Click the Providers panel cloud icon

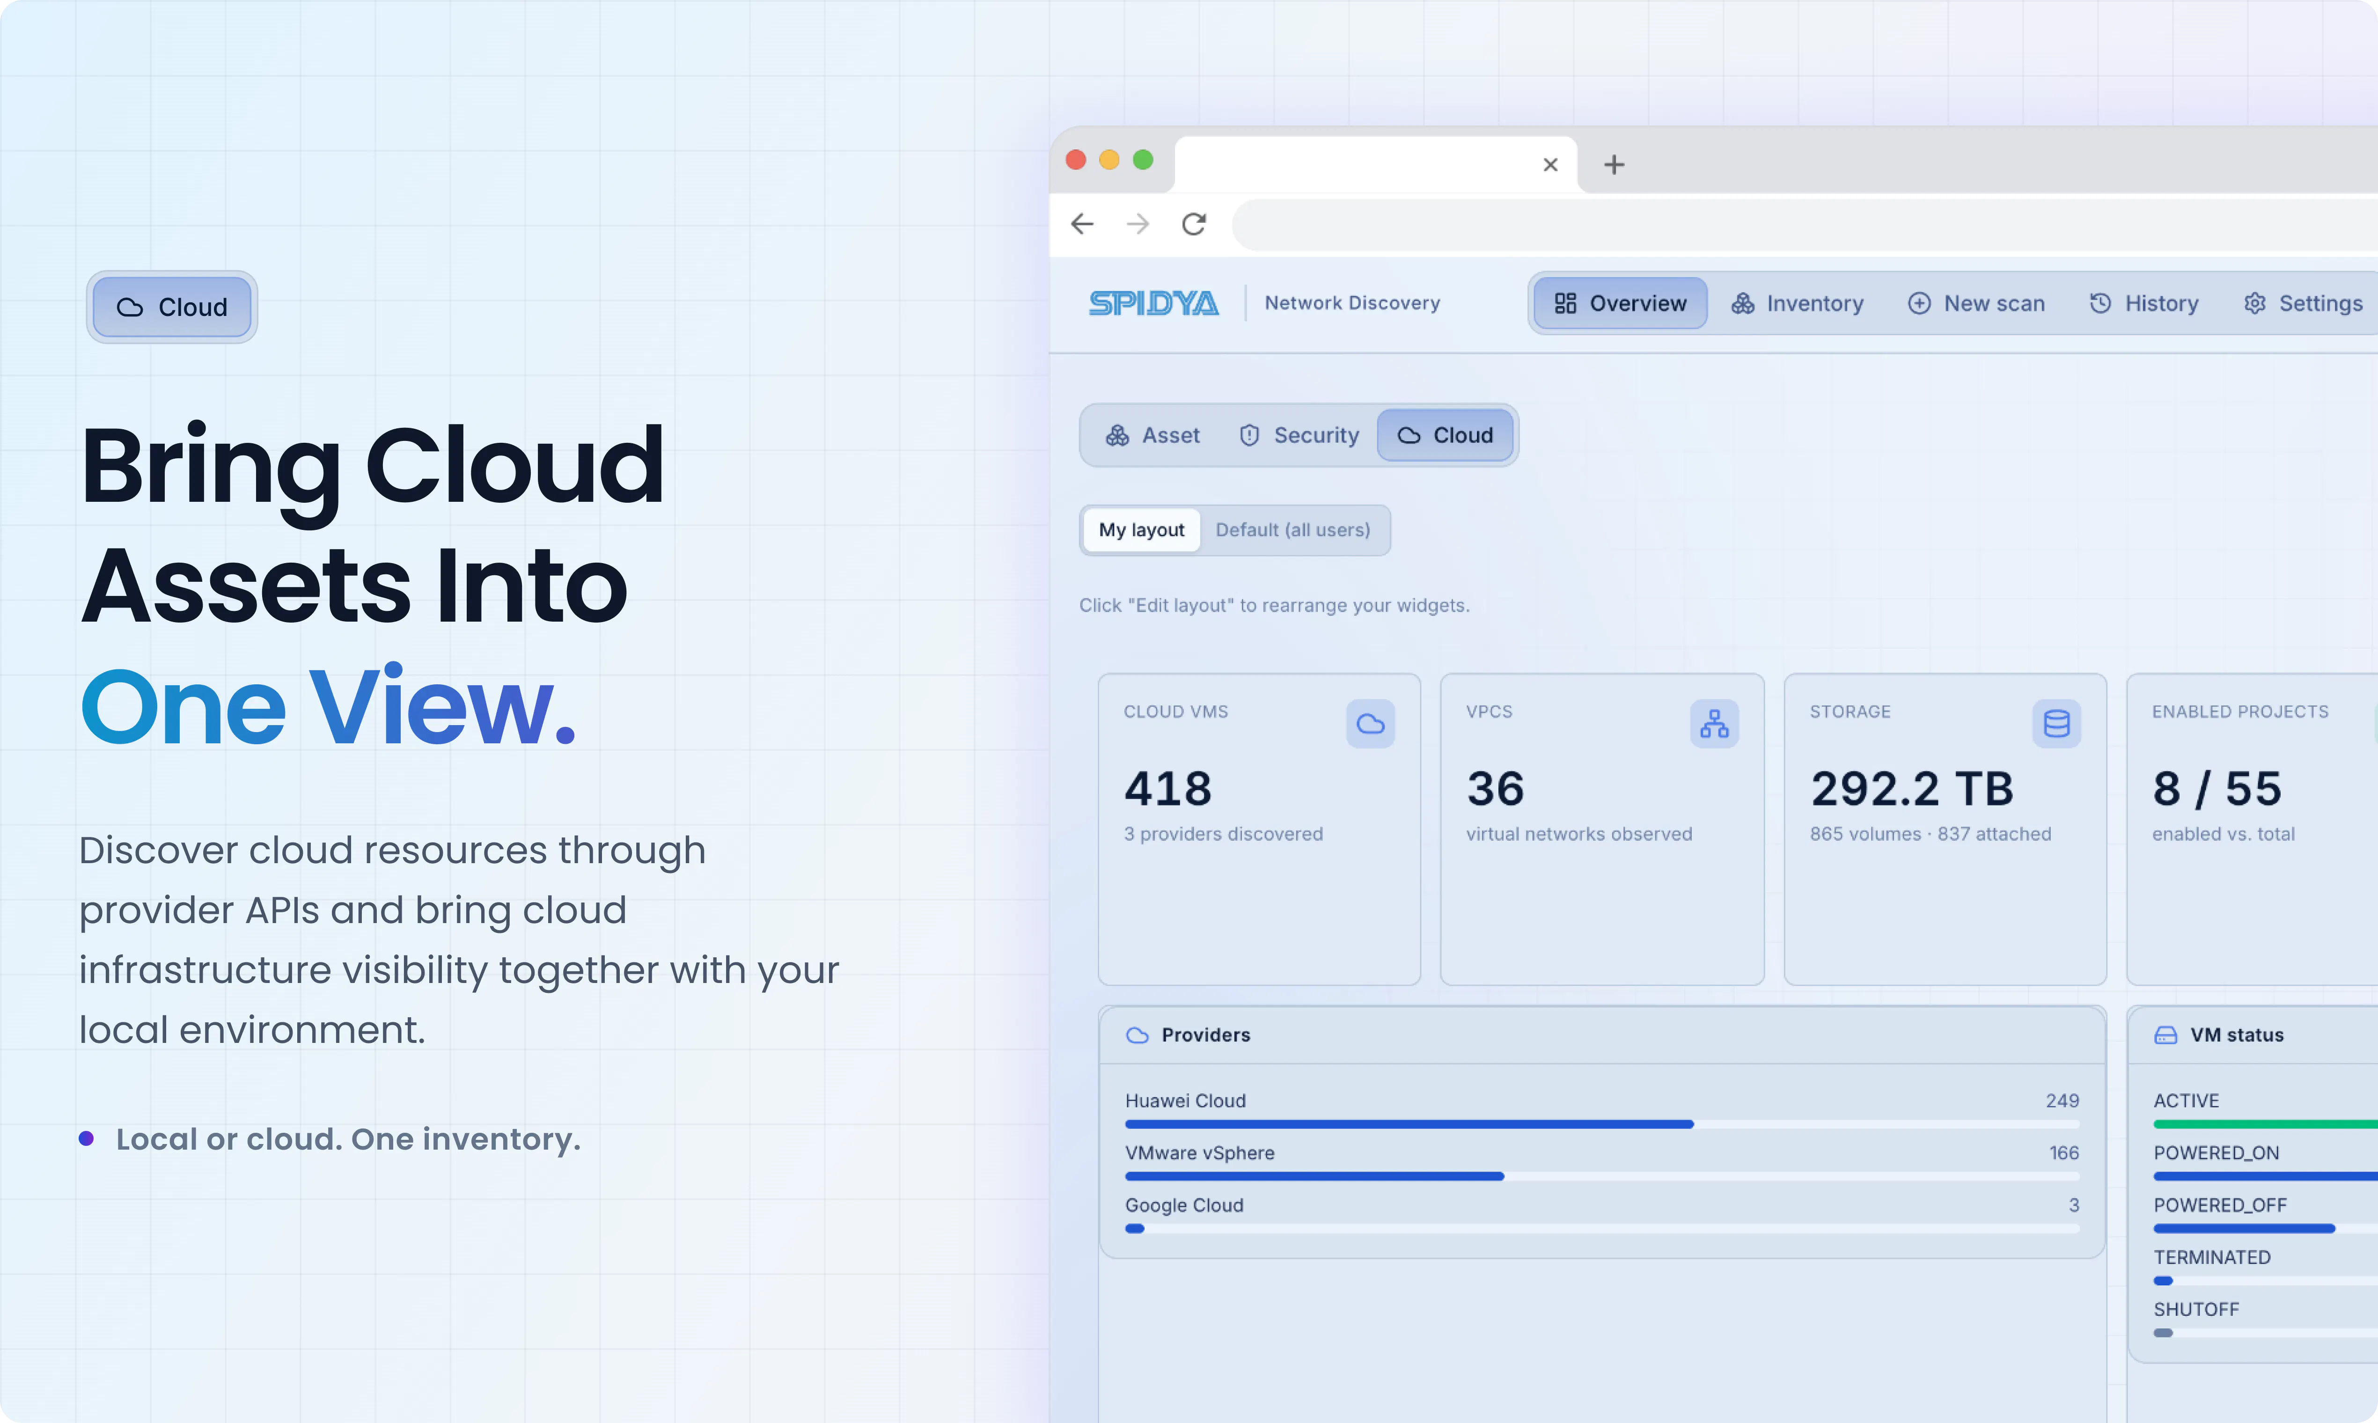pos(1137,1034)
